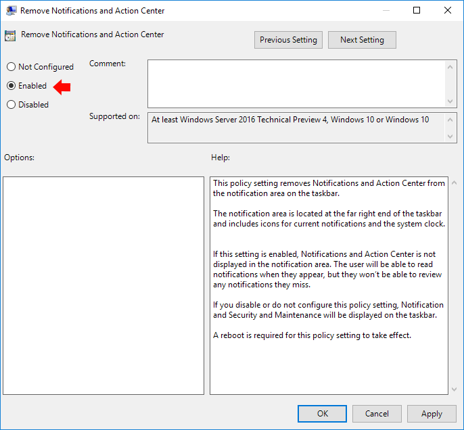This screenshot has width=464, height=430.
Task: Confirm with the OK button
Action: tap(322, 414)
